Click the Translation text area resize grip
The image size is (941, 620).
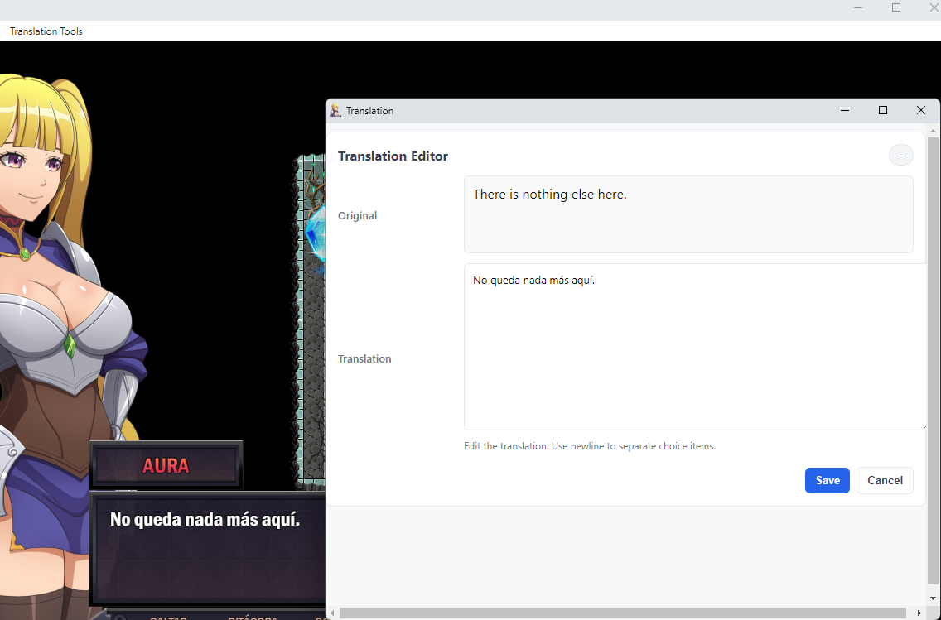[x=923, y=426]
